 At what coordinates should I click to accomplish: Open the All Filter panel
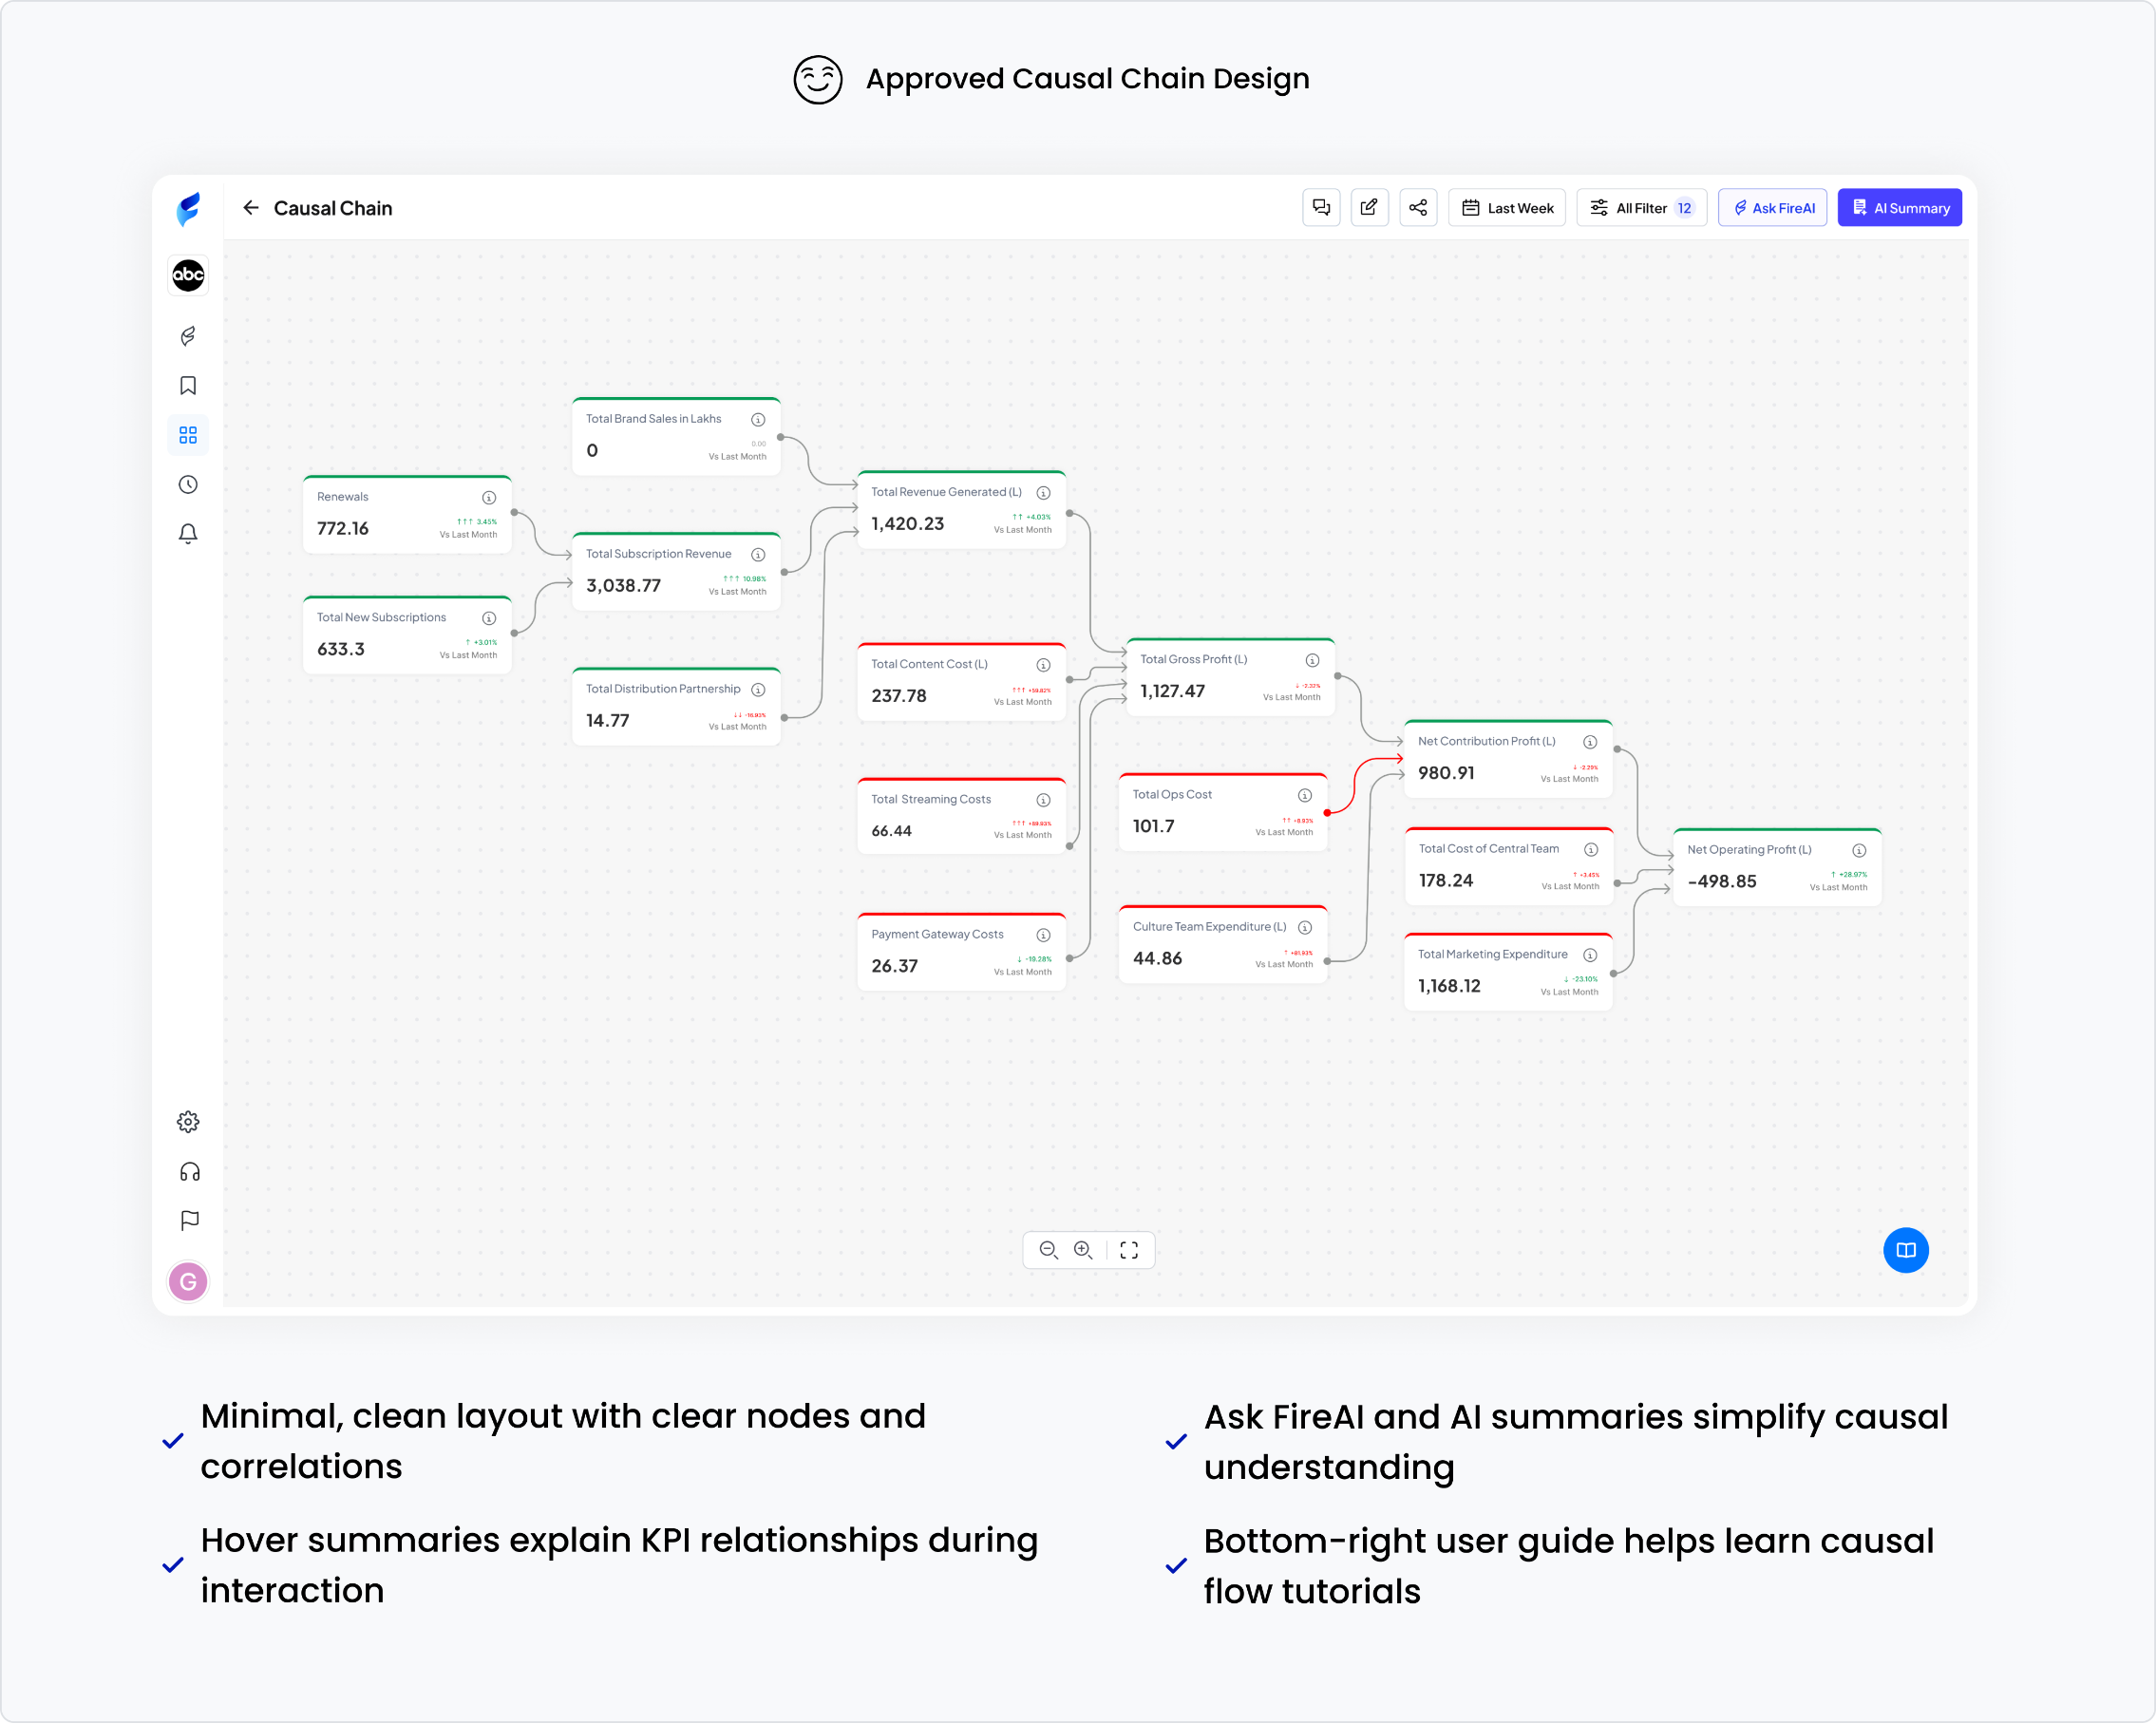1641,208
